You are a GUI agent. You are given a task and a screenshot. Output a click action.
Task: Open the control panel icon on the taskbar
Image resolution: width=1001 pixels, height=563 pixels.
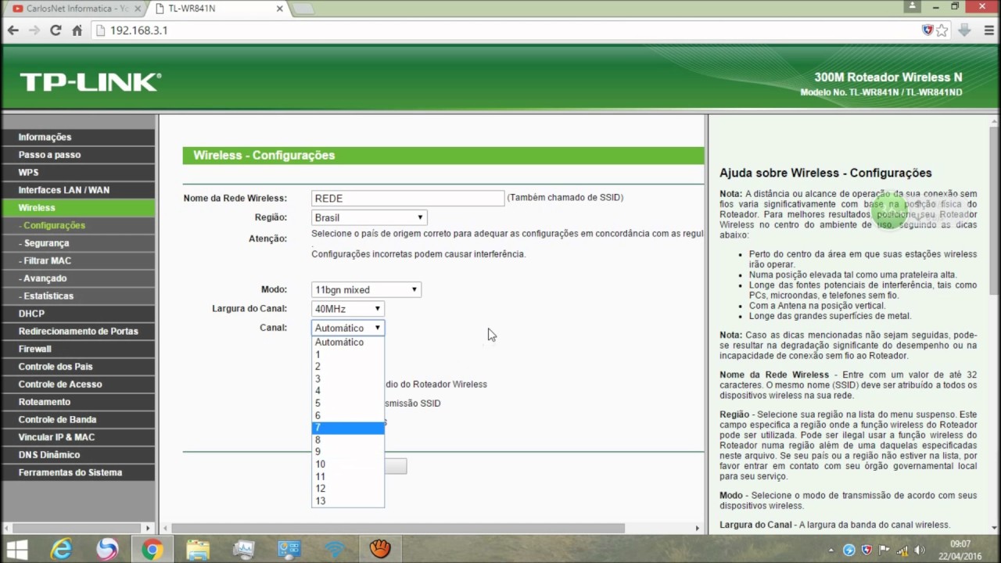coord(289,550)
